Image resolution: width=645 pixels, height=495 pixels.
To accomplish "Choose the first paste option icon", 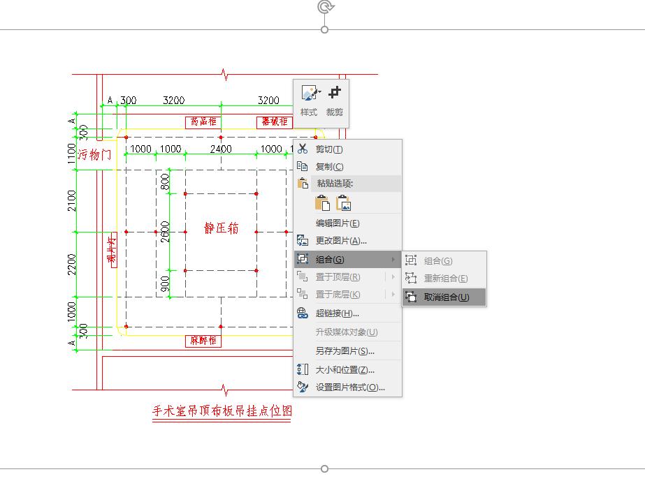I will pos(322,203).
